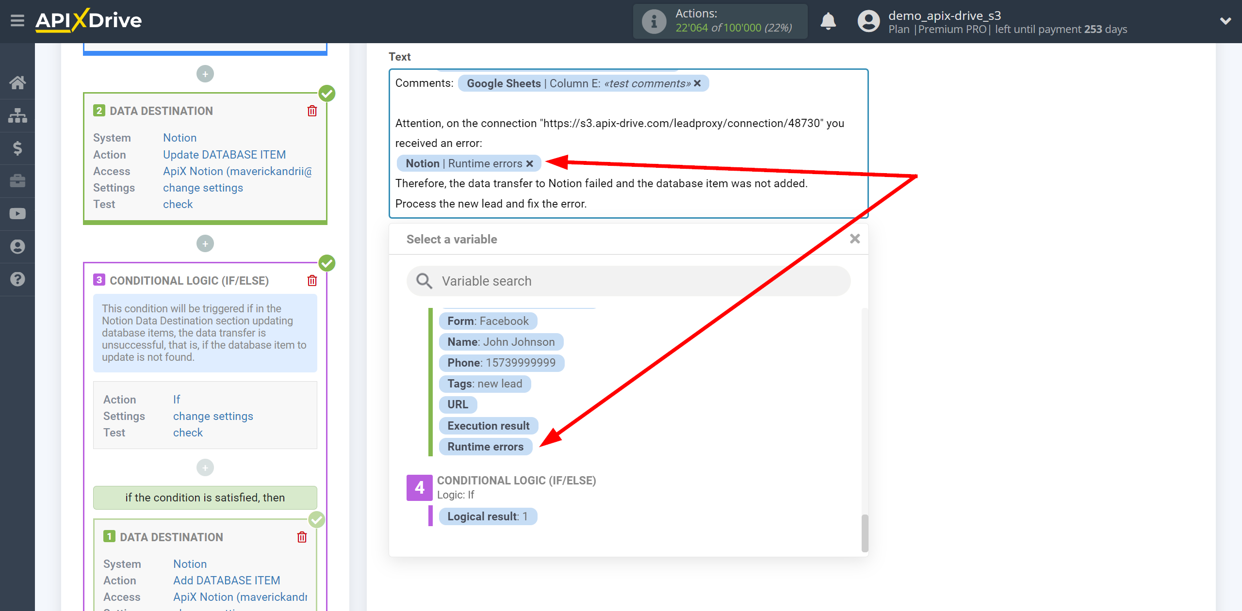Go to Home in sidebar
Screen dimensions: 1242x611
click(17, 82)
